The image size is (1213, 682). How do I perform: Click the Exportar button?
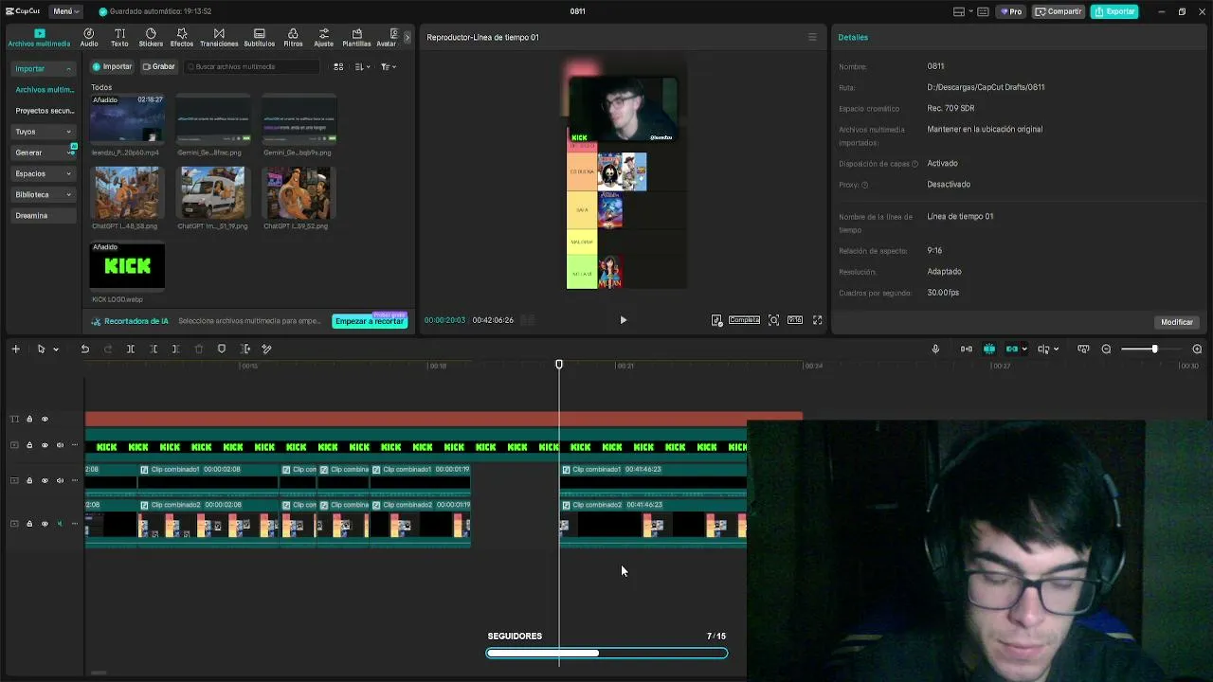tap(1114, 11)
